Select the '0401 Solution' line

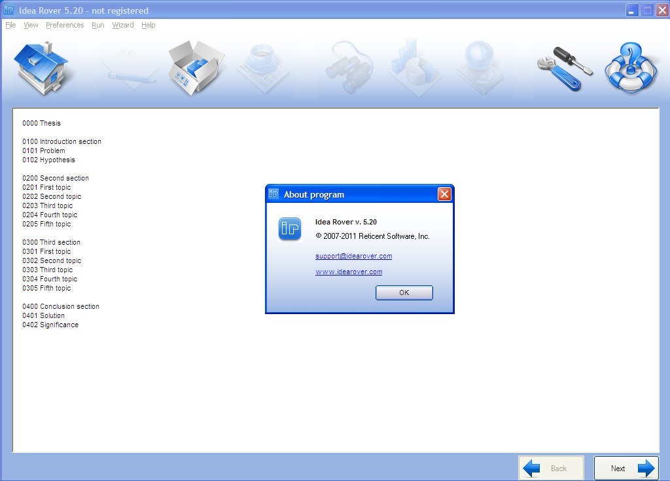44,315
